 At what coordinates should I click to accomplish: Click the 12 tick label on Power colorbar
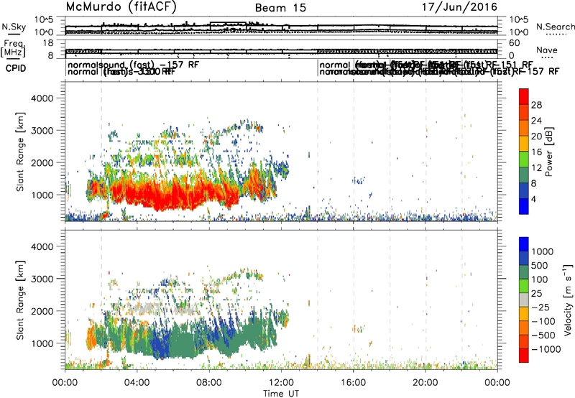pyautogui.click(x=536, y=168)
